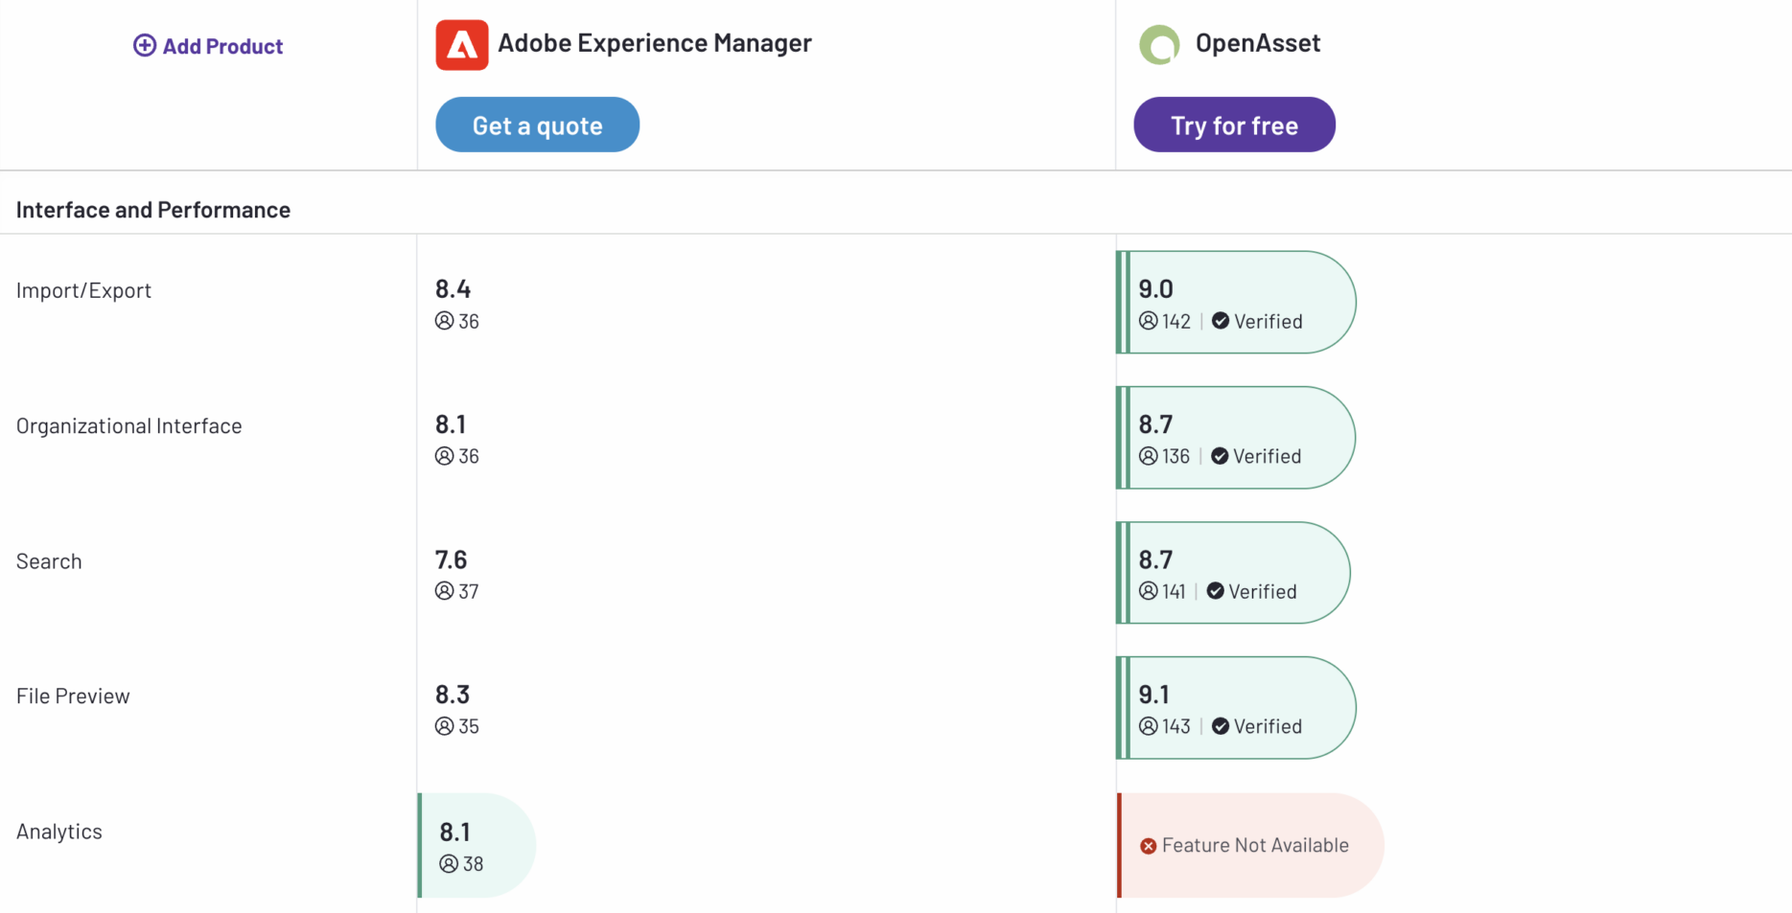The image size is (1792, 913).
Task: Click reviewer icon beside Adobe Organizational Interface 36
Action: [x=444, y=456]
